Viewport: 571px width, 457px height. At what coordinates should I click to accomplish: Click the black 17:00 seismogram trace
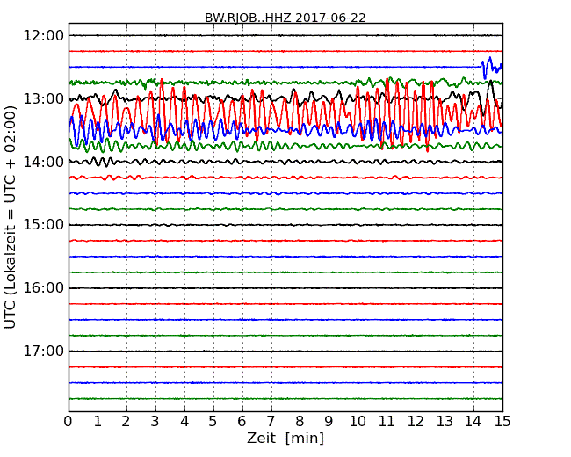point(285,352)
